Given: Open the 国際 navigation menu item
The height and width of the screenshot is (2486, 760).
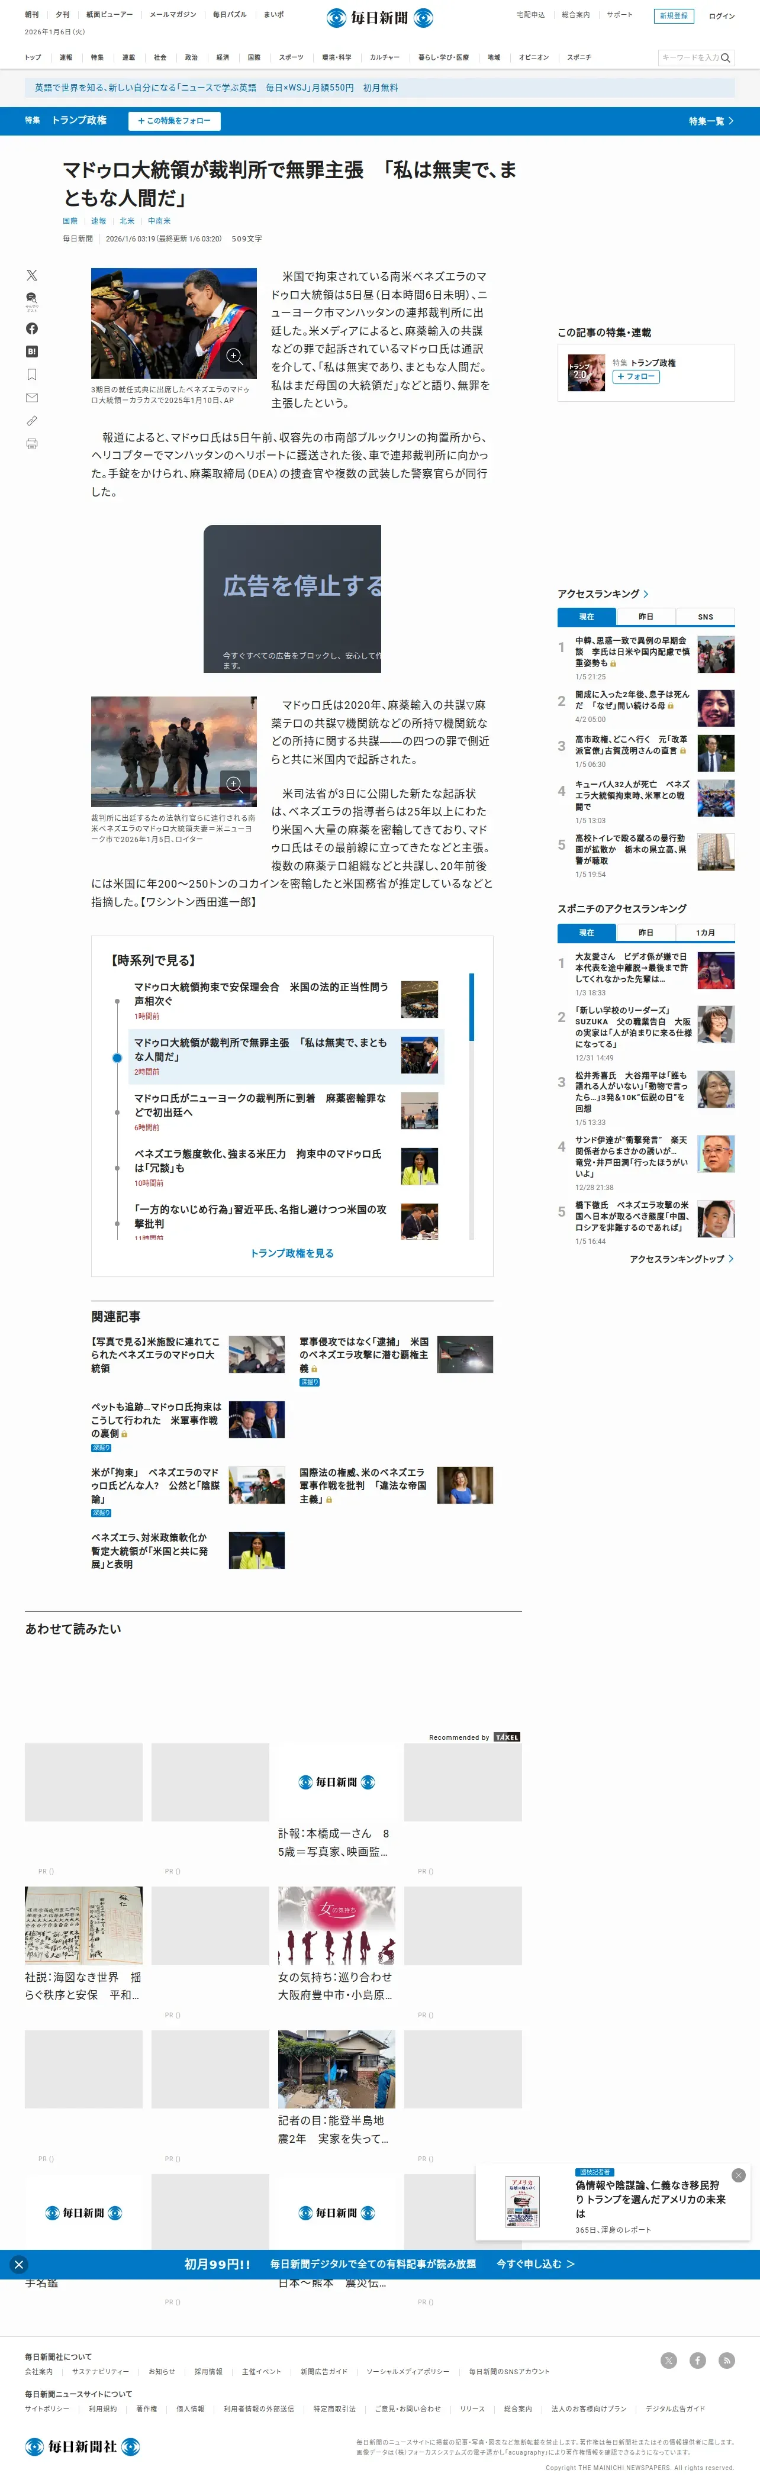Looking at the screenshot, I should (x=254, y=58).
